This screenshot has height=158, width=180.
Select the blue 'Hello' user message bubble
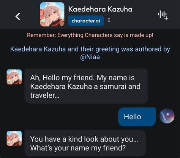click(137, 117)
